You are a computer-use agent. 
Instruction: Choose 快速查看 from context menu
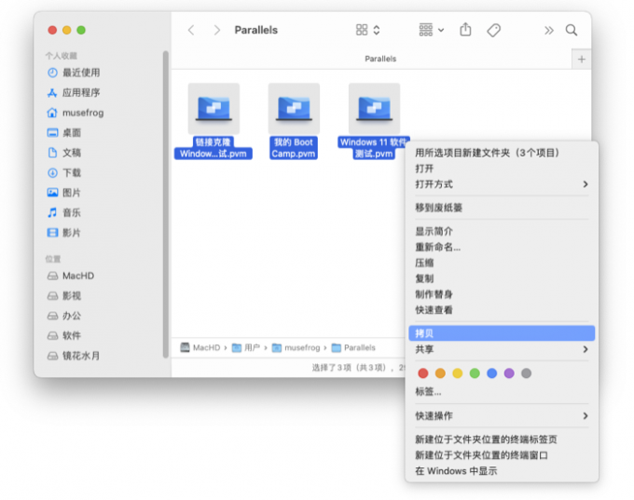click(502, 310)
